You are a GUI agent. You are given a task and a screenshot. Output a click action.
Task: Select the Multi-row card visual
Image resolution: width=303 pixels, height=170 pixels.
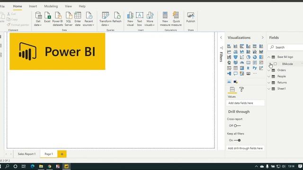point(255,63)
